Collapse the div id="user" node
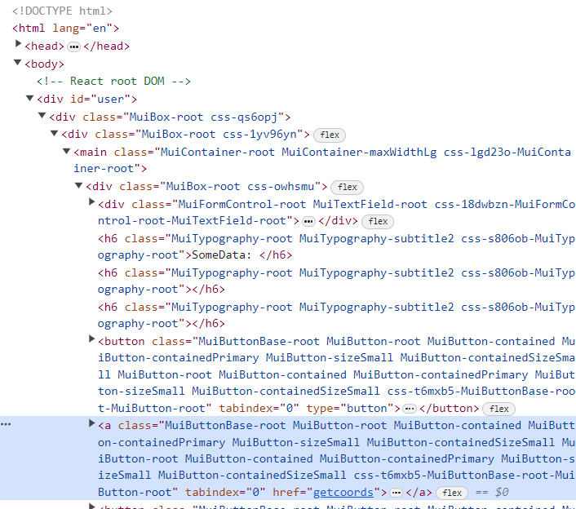This screenshot has height=509, width=576. pyautogui.click(x=30, y=98)
